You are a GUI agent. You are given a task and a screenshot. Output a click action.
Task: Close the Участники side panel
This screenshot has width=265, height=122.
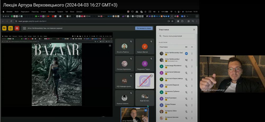point(194,30)
